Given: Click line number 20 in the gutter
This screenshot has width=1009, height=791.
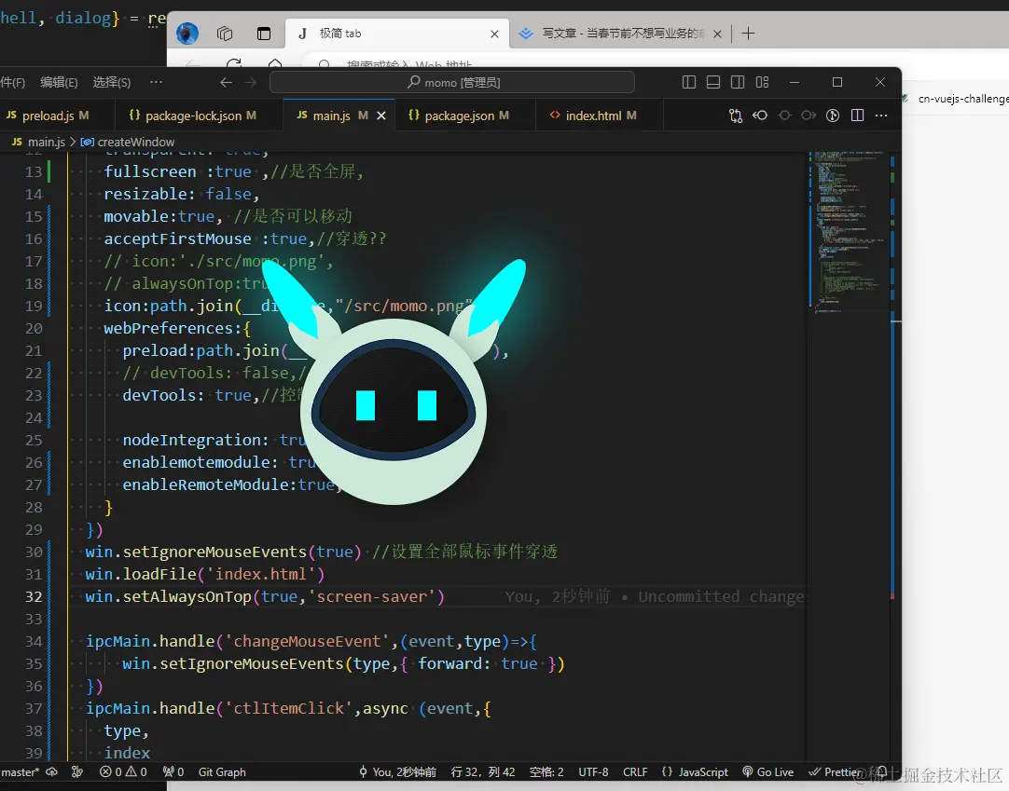Looking at the screenshot, I should tap(34, 329).
